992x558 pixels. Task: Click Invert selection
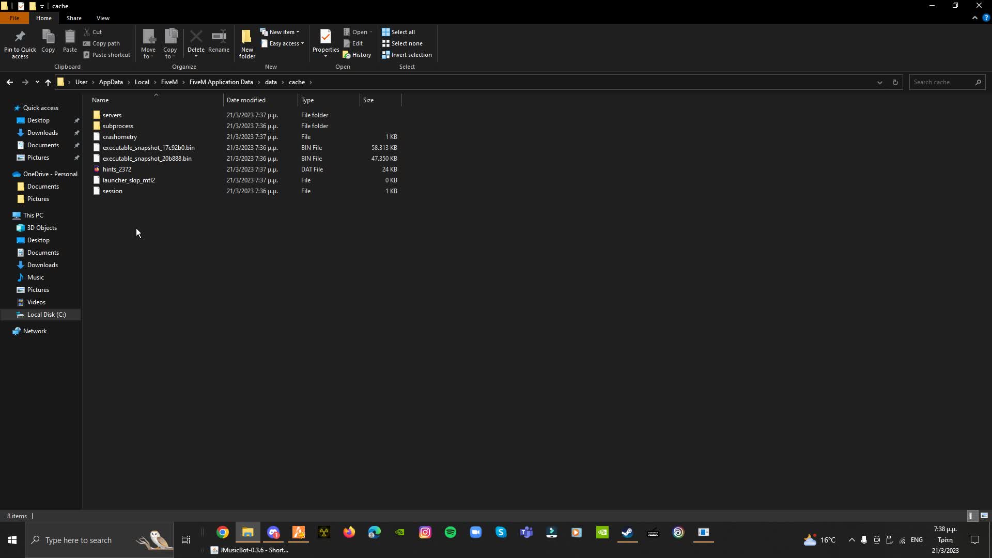407,55
